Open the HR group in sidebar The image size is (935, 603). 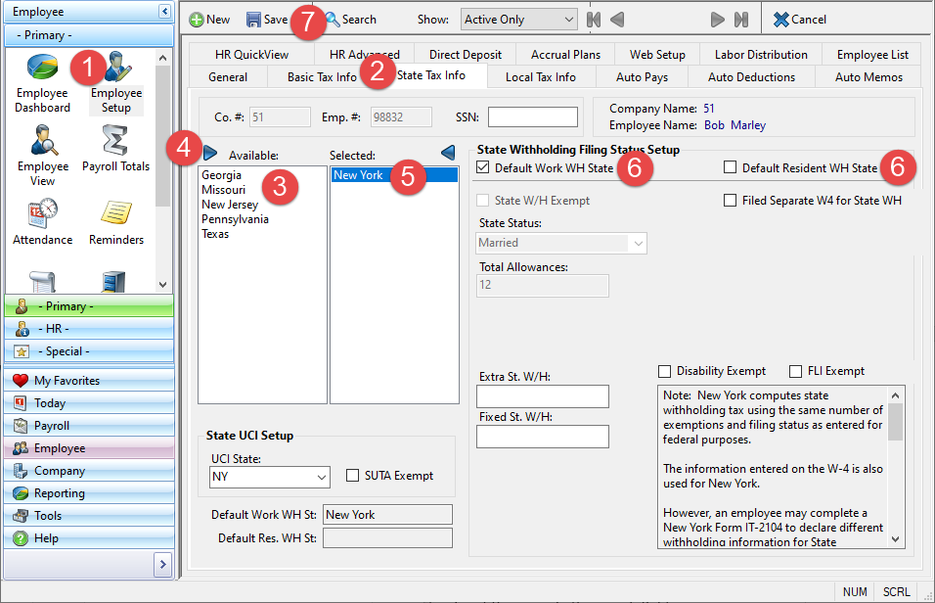click(x=89, y=328)
